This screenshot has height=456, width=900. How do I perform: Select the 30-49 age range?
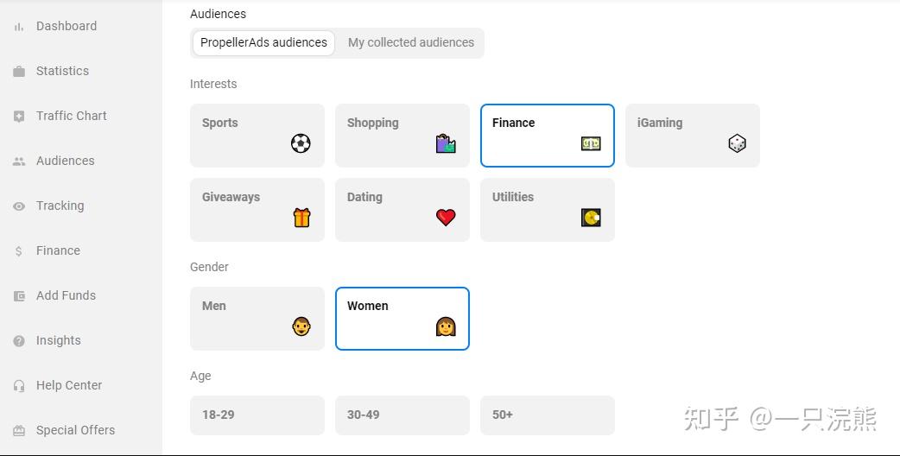(402, 415)
